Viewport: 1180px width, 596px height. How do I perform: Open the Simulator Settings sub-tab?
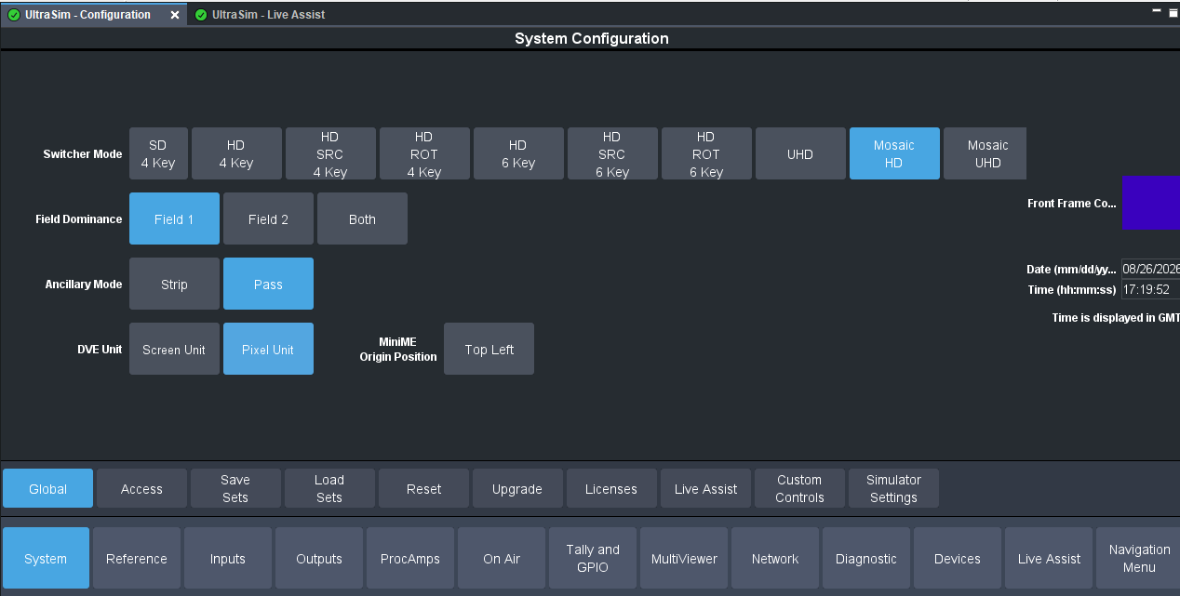point(893,488)
